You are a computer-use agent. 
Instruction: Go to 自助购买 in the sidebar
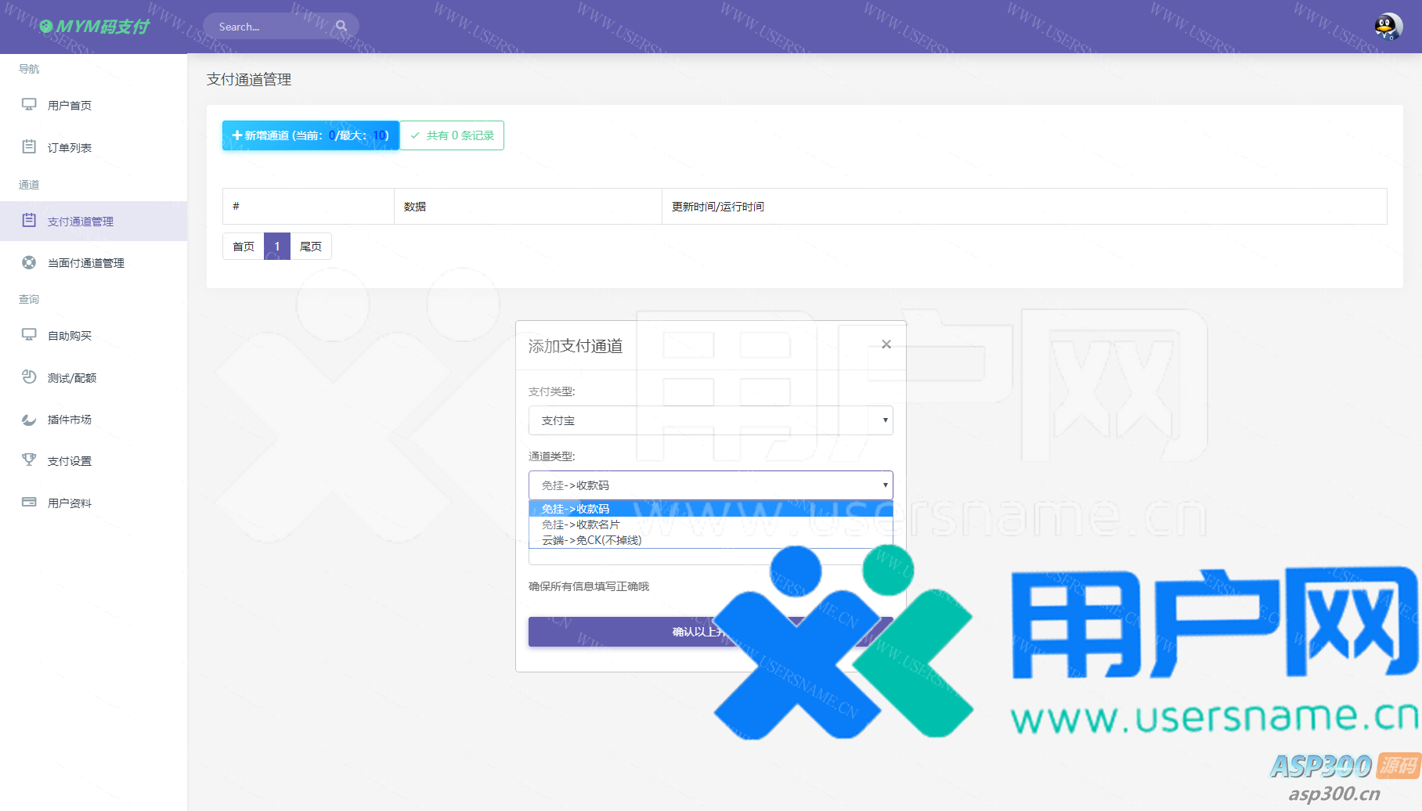pos(70,336)
